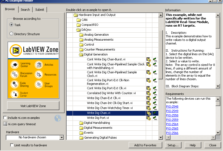Viewport: 223px width, 151px height.
Task: Select Write Dig Chan-Ext Clk.vi example
Action: pyautogui.click(x=104, y=98)
